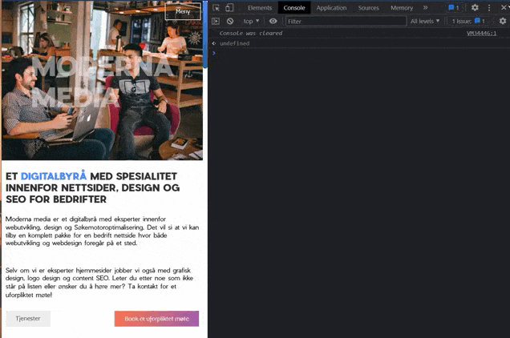This screenshot has width=510, height=338.
Task: Open the Memory tab
Action: pyautogui.click(x=402, y=8)
